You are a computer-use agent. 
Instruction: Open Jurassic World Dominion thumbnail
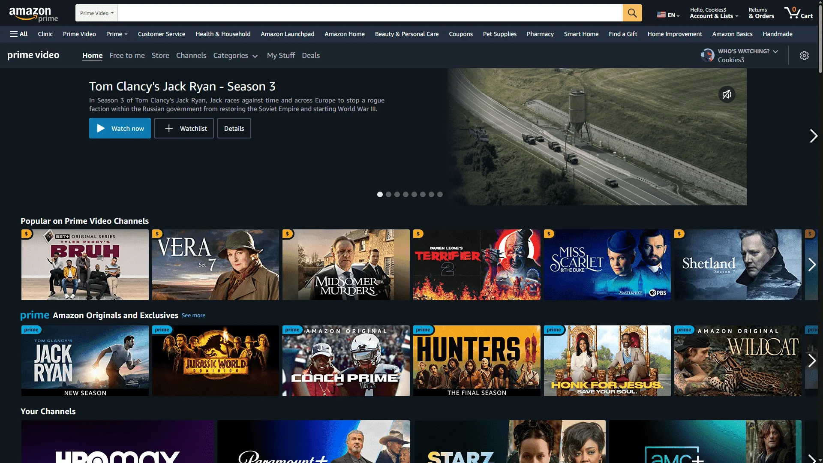216,361
